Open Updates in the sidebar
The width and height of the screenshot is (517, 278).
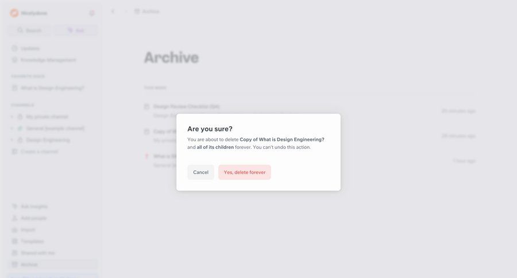coord(30,48)
